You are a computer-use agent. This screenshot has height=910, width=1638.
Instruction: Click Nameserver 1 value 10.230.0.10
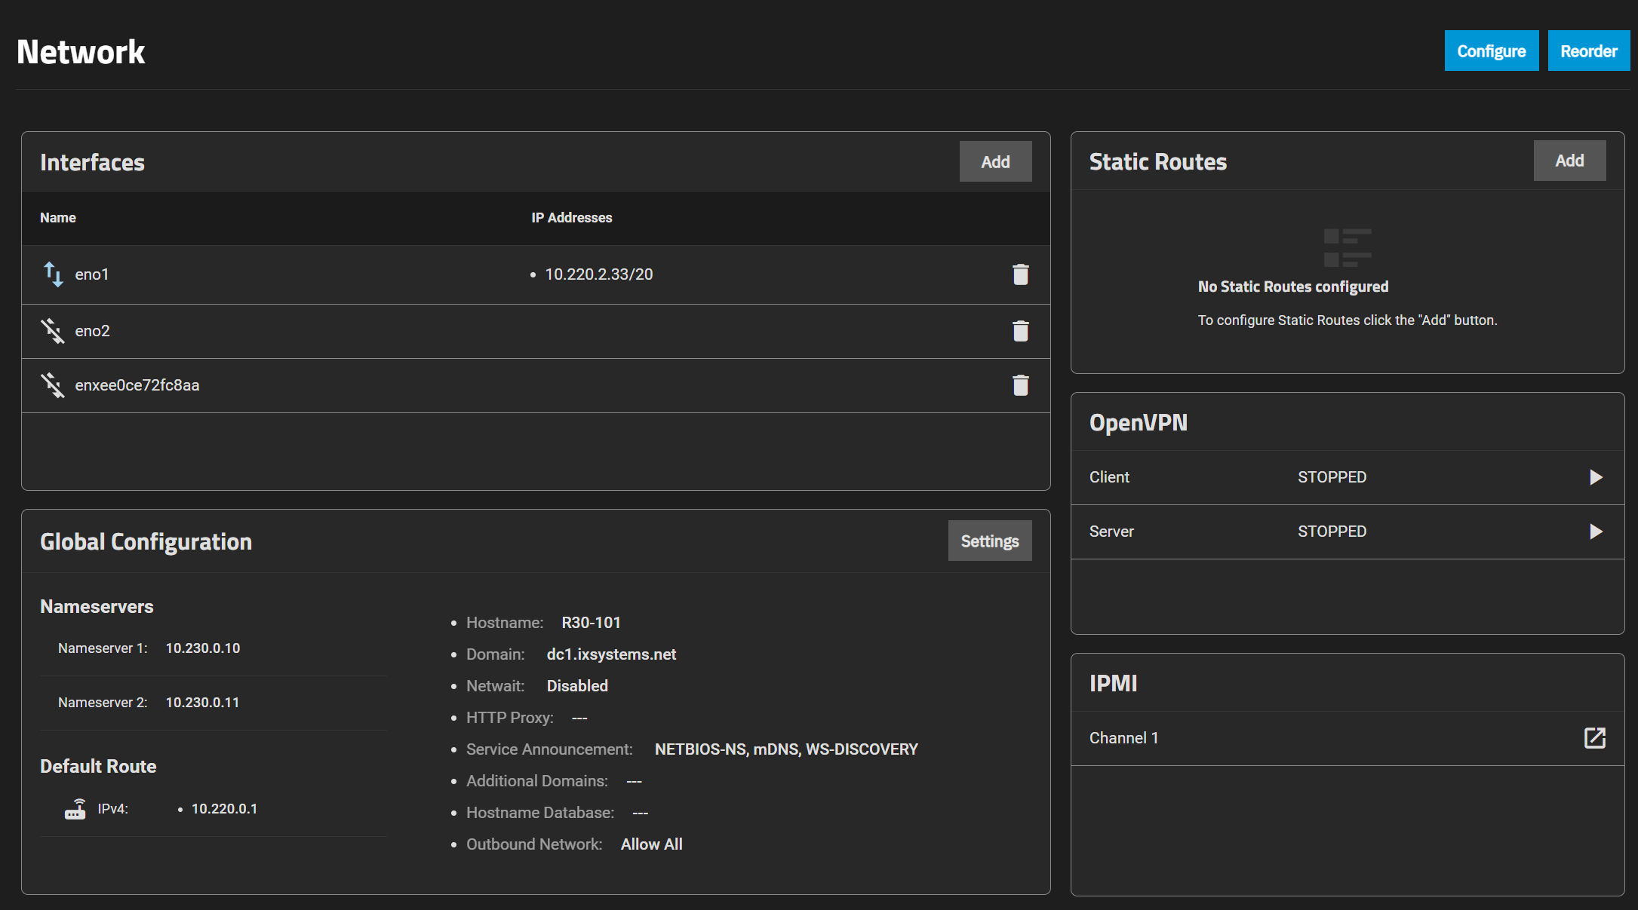[203, 648]
